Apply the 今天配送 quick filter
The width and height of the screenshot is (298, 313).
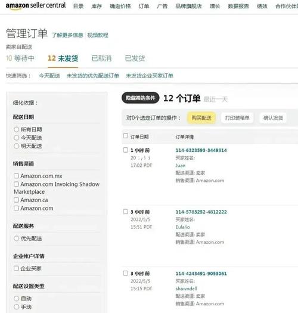(49, 76)
